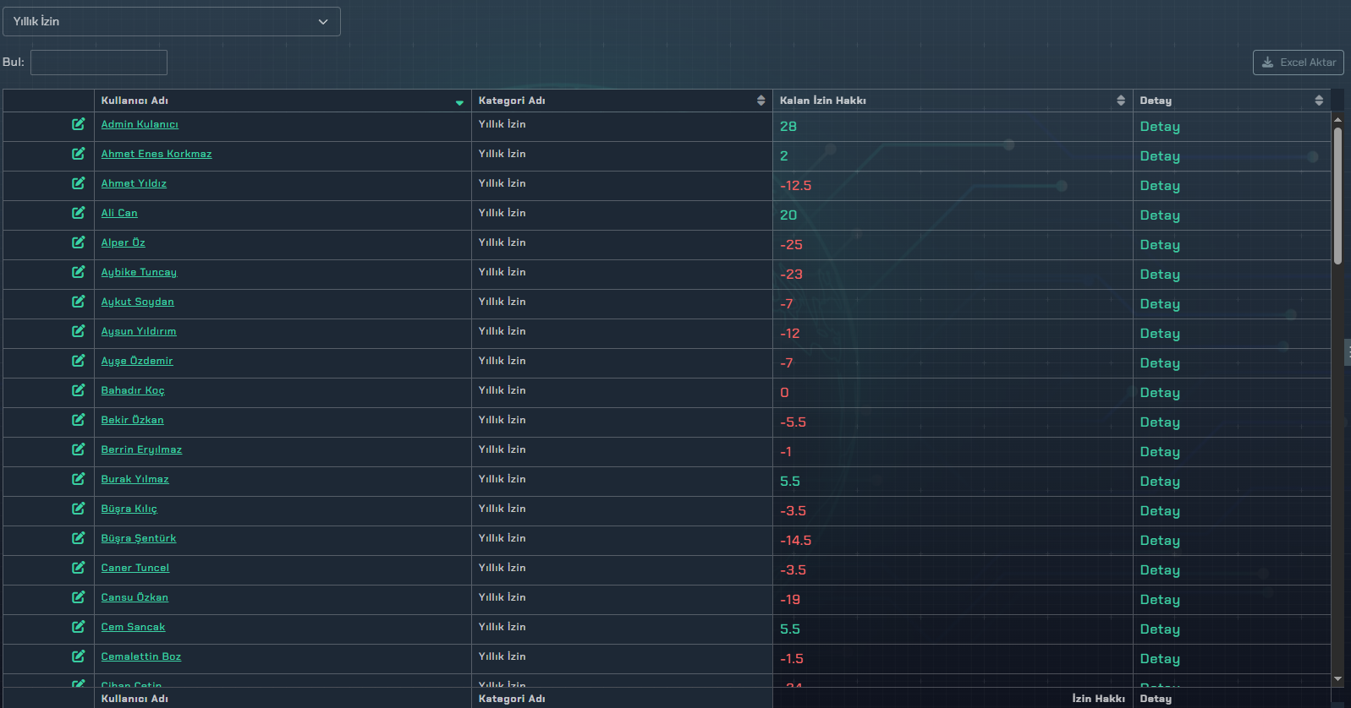Screen dimensions: 1351x708
Task: Click the edit icon for Ahmet Yıldız row
Action: point(78,183)
